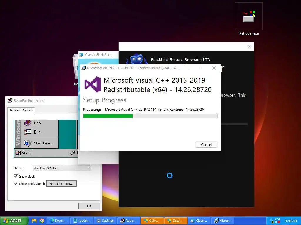Activate the second Octo... taskbar item
This screenshot has width=301, height=225.
click(x=175, y=221)
